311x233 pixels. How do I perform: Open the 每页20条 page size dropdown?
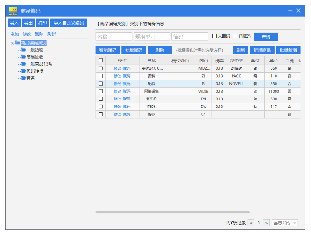point(285,223)
